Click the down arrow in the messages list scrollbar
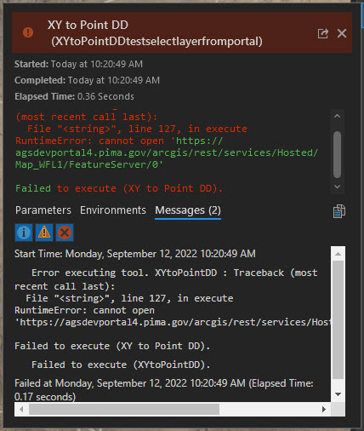The height and width of the screenshot is (431, 364). coord(338,394)
